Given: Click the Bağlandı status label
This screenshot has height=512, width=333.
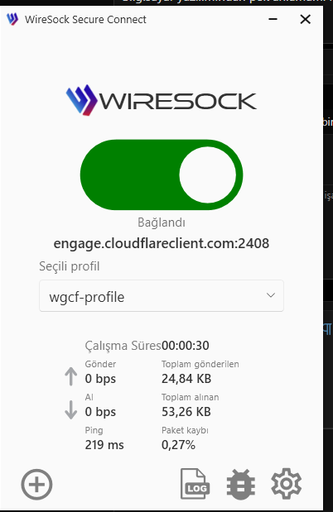Looking at the screenshot, I should [162, 223].
